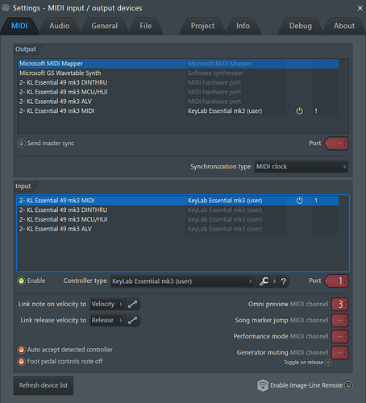Close the Settings window
The height and width of the screenshot is (403, 366).
tap(360, 8)
